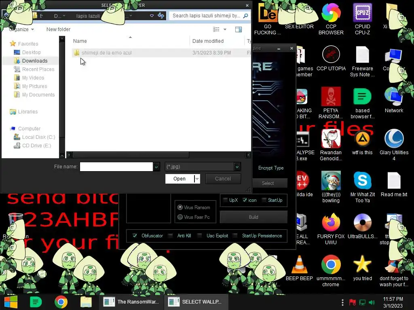Click the Build button
This screenshot has height=310, width=414.
point(253,217)
